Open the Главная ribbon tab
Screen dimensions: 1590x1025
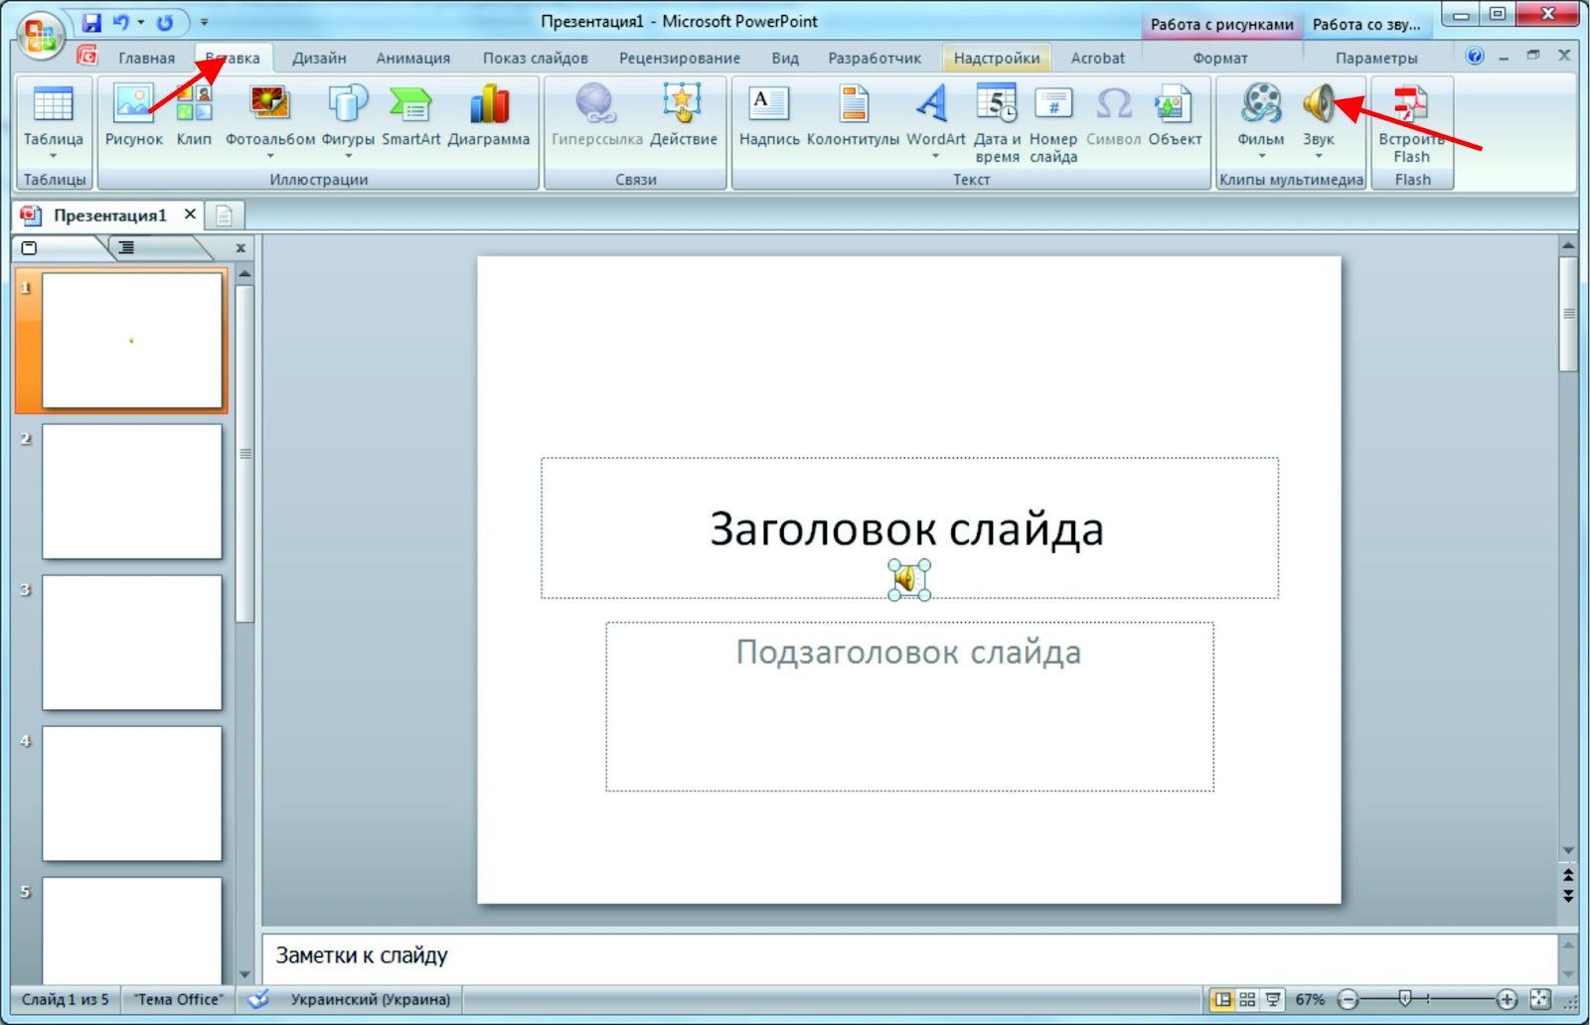point(147,58)
